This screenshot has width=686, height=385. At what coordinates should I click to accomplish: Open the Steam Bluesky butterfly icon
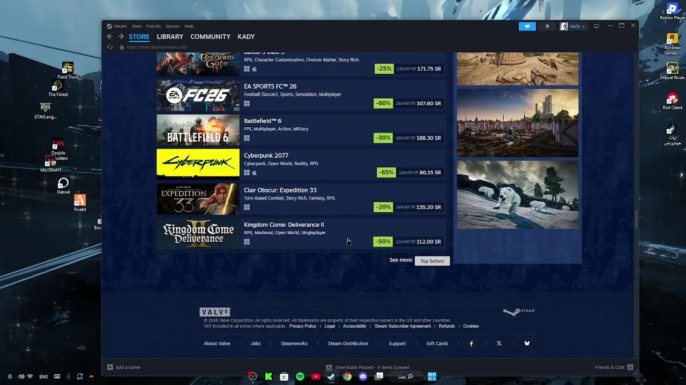(x=527, y=344)
